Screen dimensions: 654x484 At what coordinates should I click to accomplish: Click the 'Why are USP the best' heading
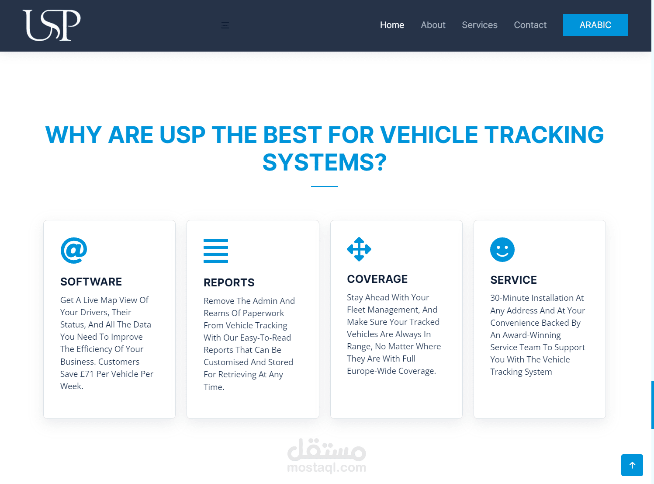click(x=325, y=148)
